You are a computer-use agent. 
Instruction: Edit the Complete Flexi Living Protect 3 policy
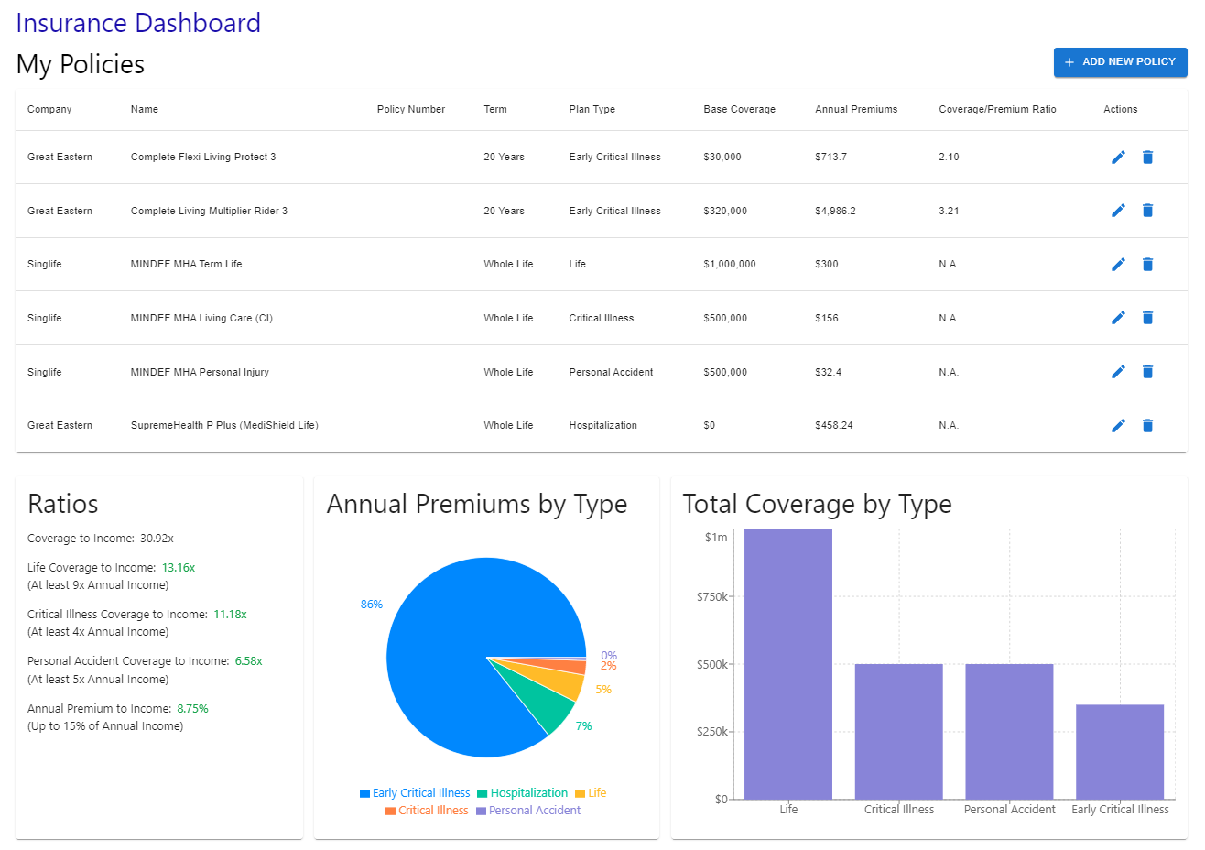pyautogui.click(x=1118, y=158)
